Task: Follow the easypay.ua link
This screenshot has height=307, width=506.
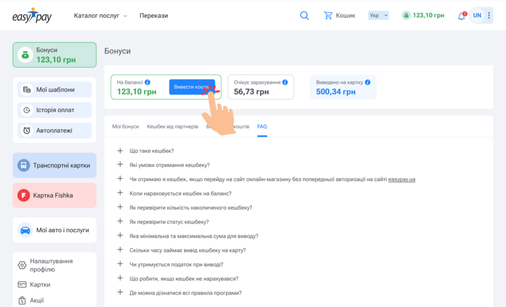Action: tap(401, 179)
